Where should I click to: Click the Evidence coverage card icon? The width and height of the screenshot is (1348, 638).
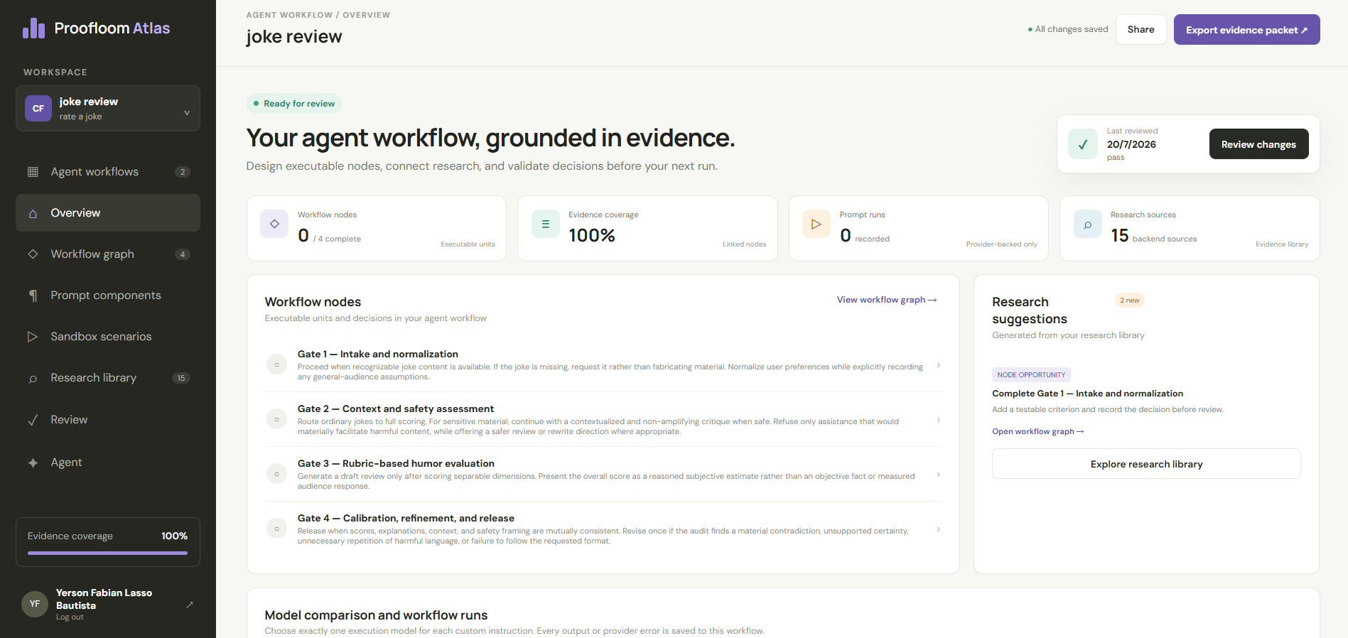coord(546,224)
